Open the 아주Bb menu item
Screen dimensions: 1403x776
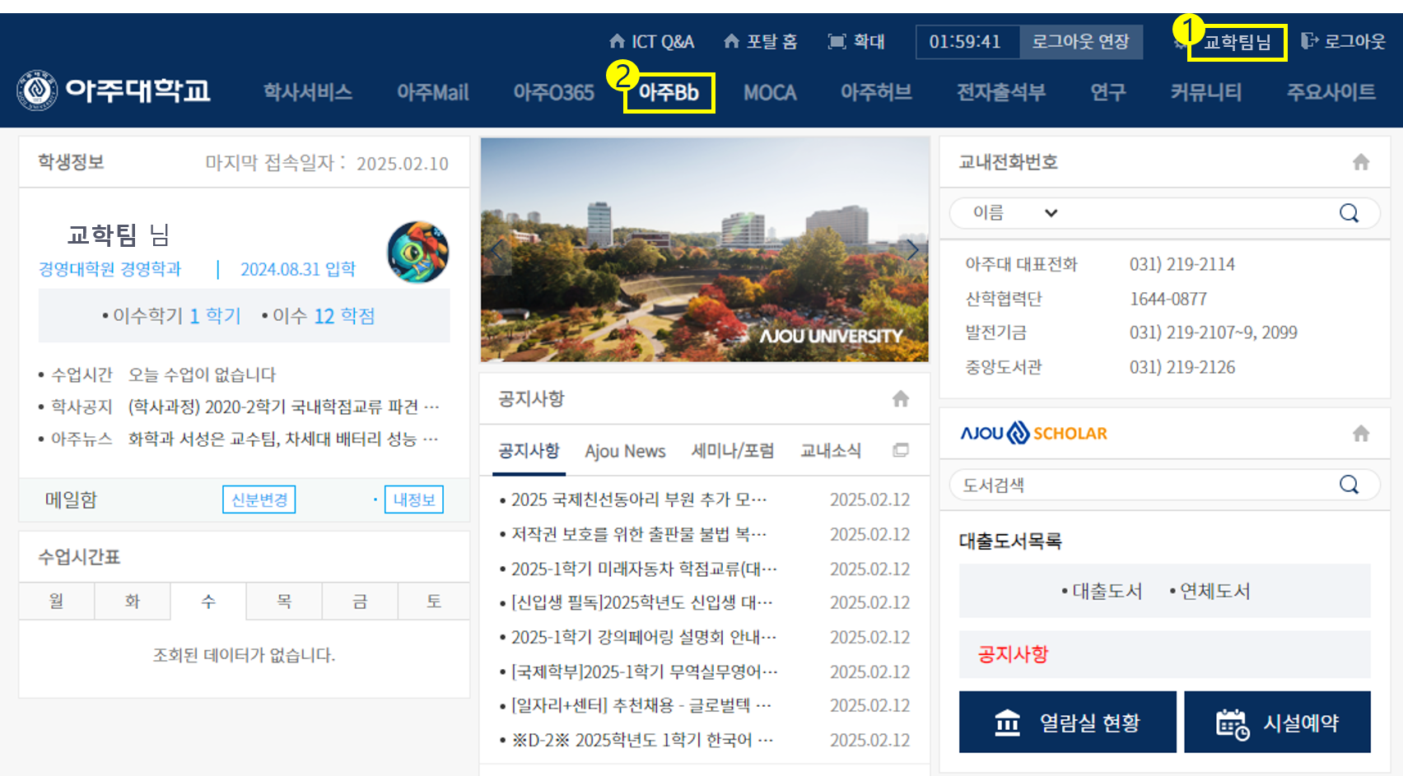coord(669,92)
